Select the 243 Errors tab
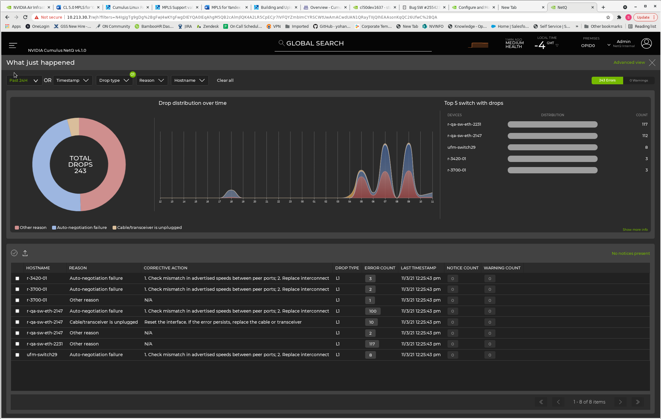The image size is (661, 419). 607,81
